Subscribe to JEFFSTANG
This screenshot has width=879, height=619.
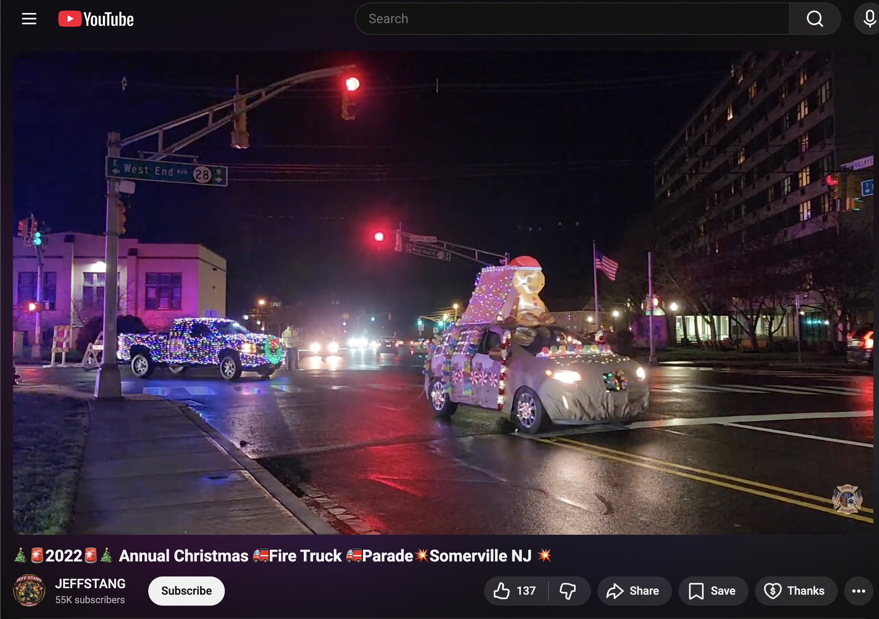pyautogui.click(x=186, y=591)
